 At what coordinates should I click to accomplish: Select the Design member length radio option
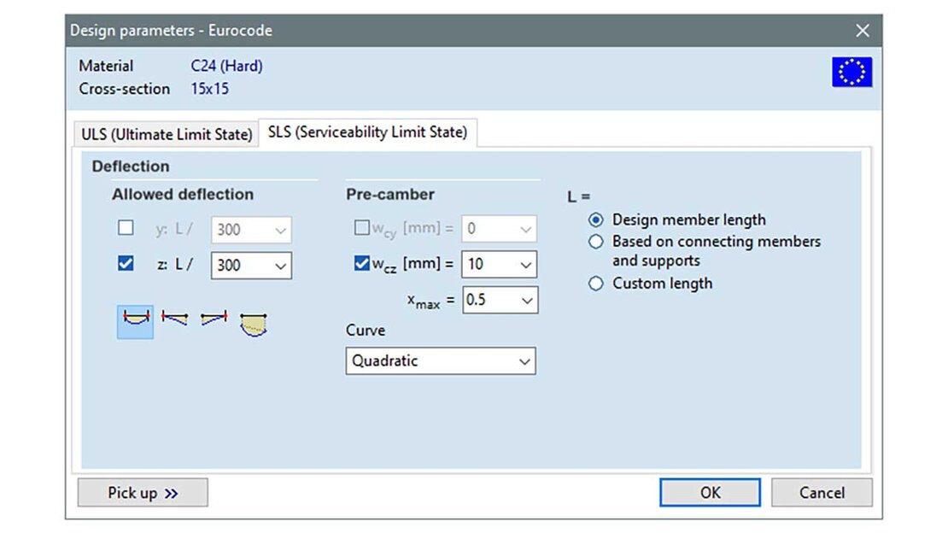[596, 220]
